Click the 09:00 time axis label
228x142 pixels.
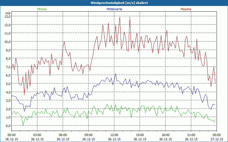(x=89, y=135)
